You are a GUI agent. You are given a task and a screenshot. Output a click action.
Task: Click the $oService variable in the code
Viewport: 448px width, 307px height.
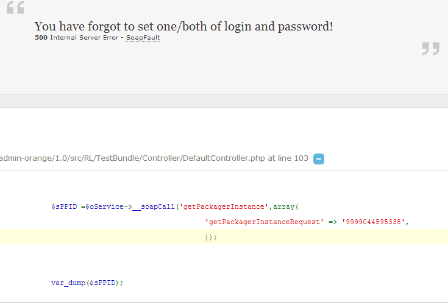click(x=102, y=206)
